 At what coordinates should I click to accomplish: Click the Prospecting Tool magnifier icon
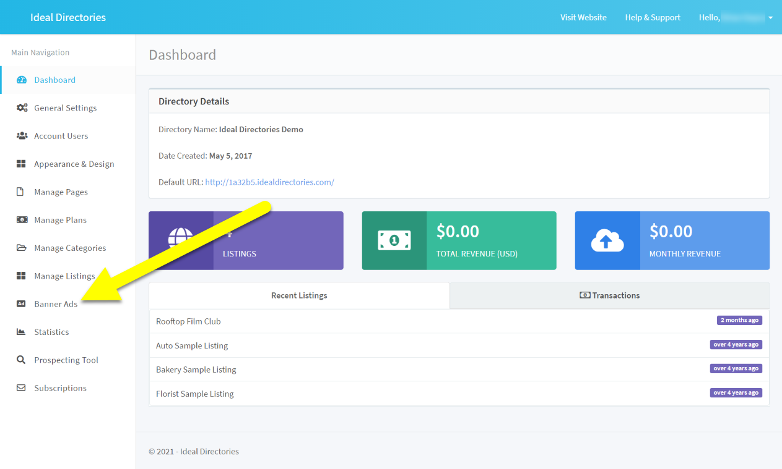click(x=21, y=360)
